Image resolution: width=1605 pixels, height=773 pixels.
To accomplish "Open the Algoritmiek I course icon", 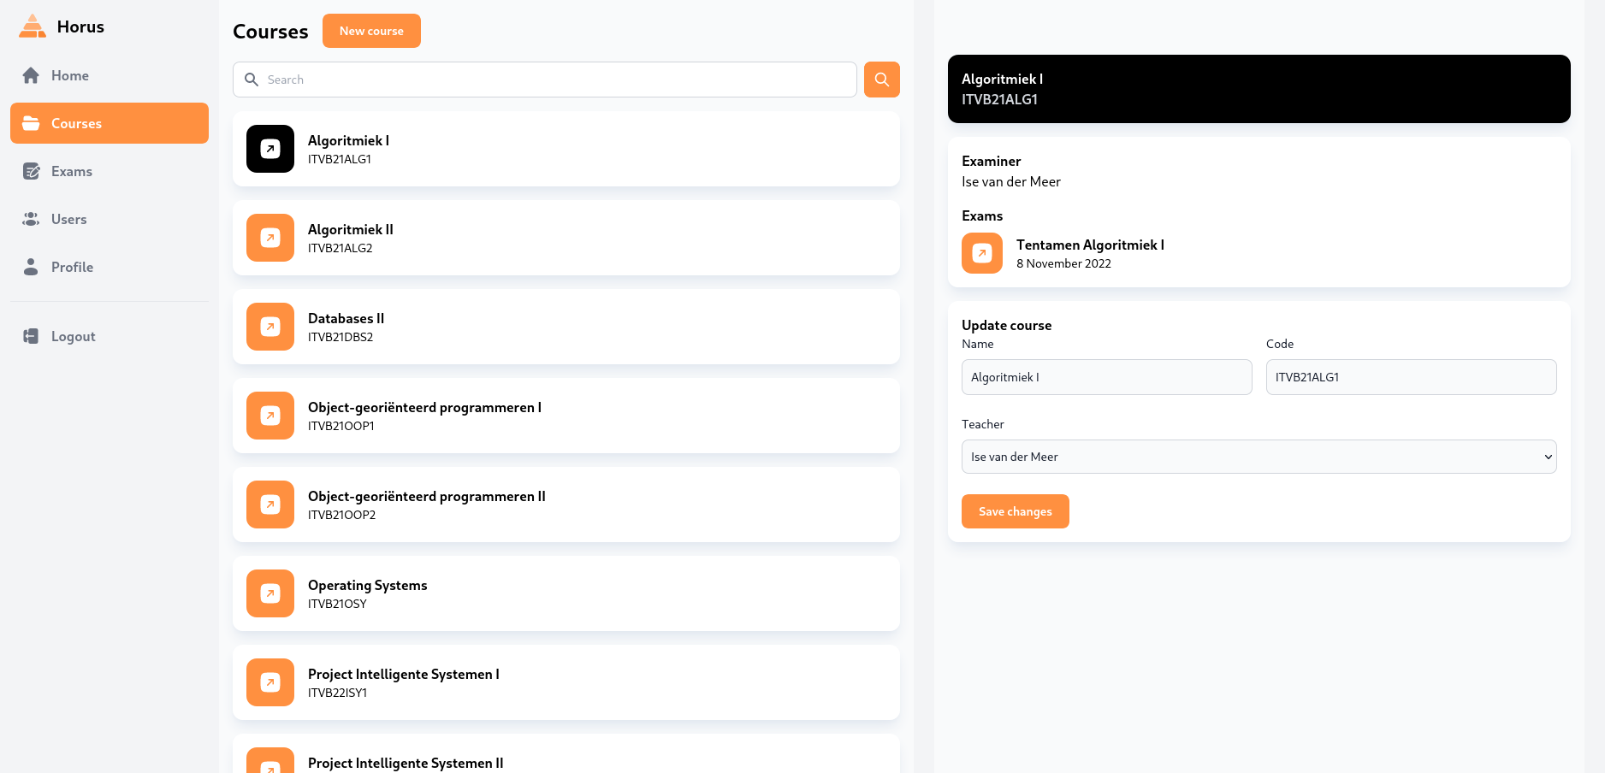I will pyautogui.click(x=269, y=149).
